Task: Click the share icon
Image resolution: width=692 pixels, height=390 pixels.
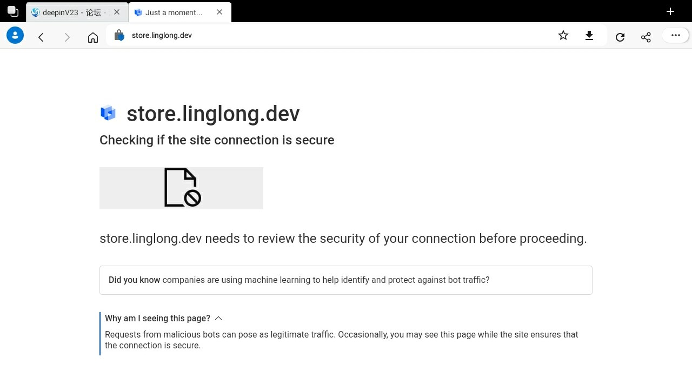Action: [646, 37]
